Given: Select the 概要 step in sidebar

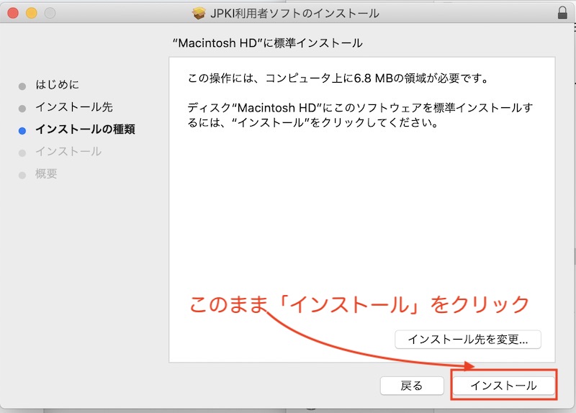Looking at the screenshot, I should (46, 173).
